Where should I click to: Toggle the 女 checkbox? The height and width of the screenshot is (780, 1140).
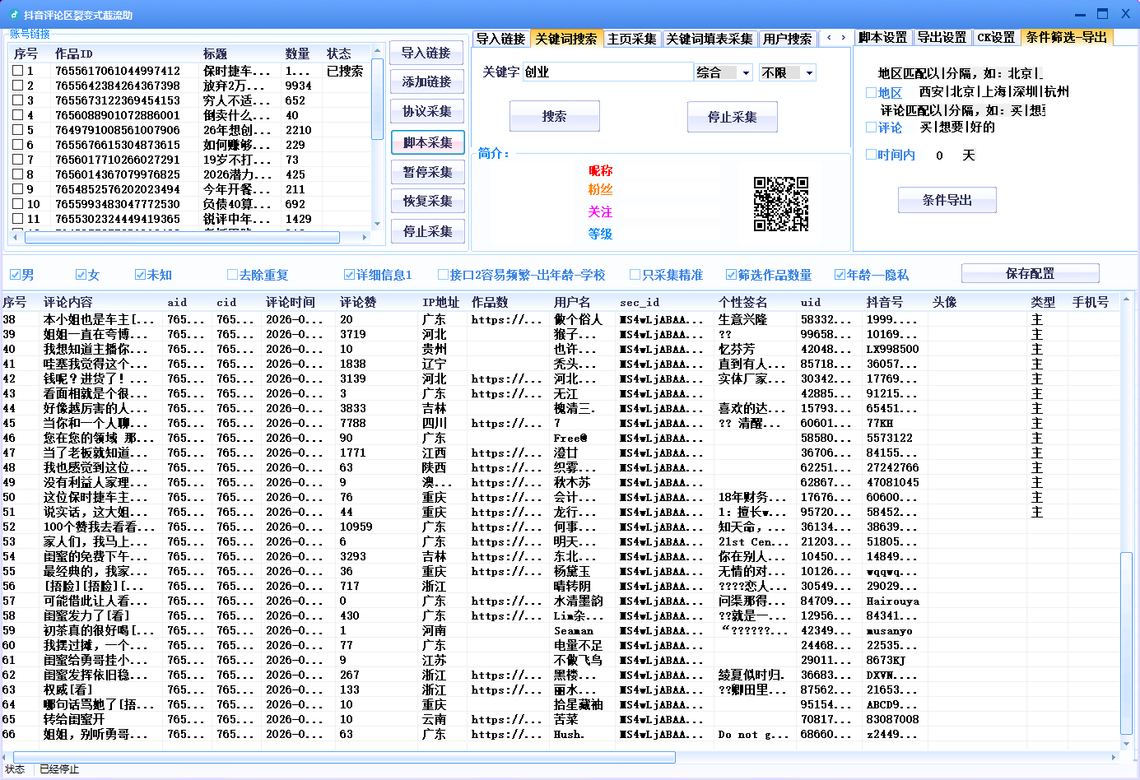coord(81,275)
